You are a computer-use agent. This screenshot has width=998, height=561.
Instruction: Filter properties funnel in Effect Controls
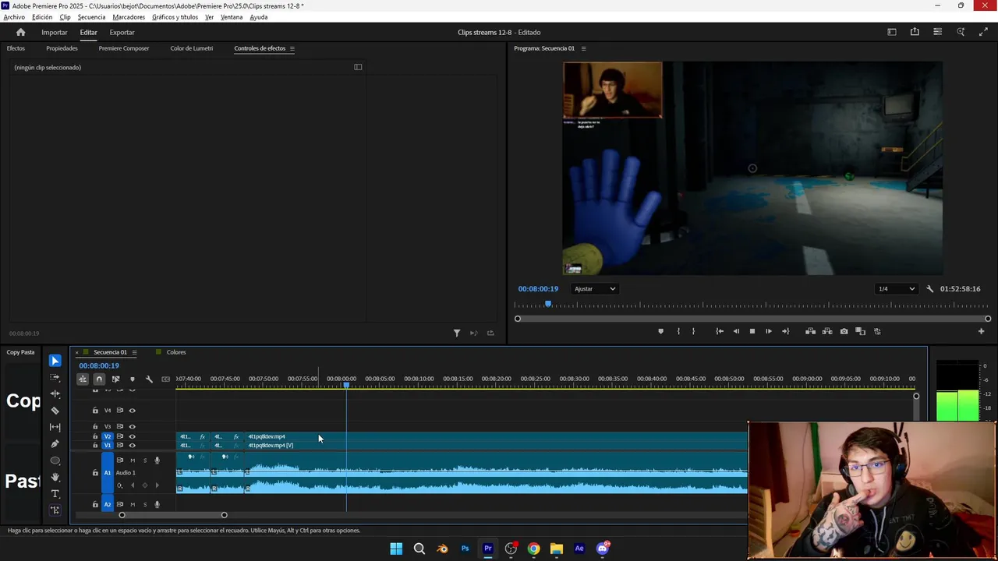(457, 333)
